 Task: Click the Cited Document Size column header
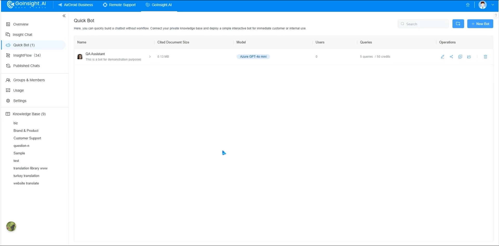point(173,42)
